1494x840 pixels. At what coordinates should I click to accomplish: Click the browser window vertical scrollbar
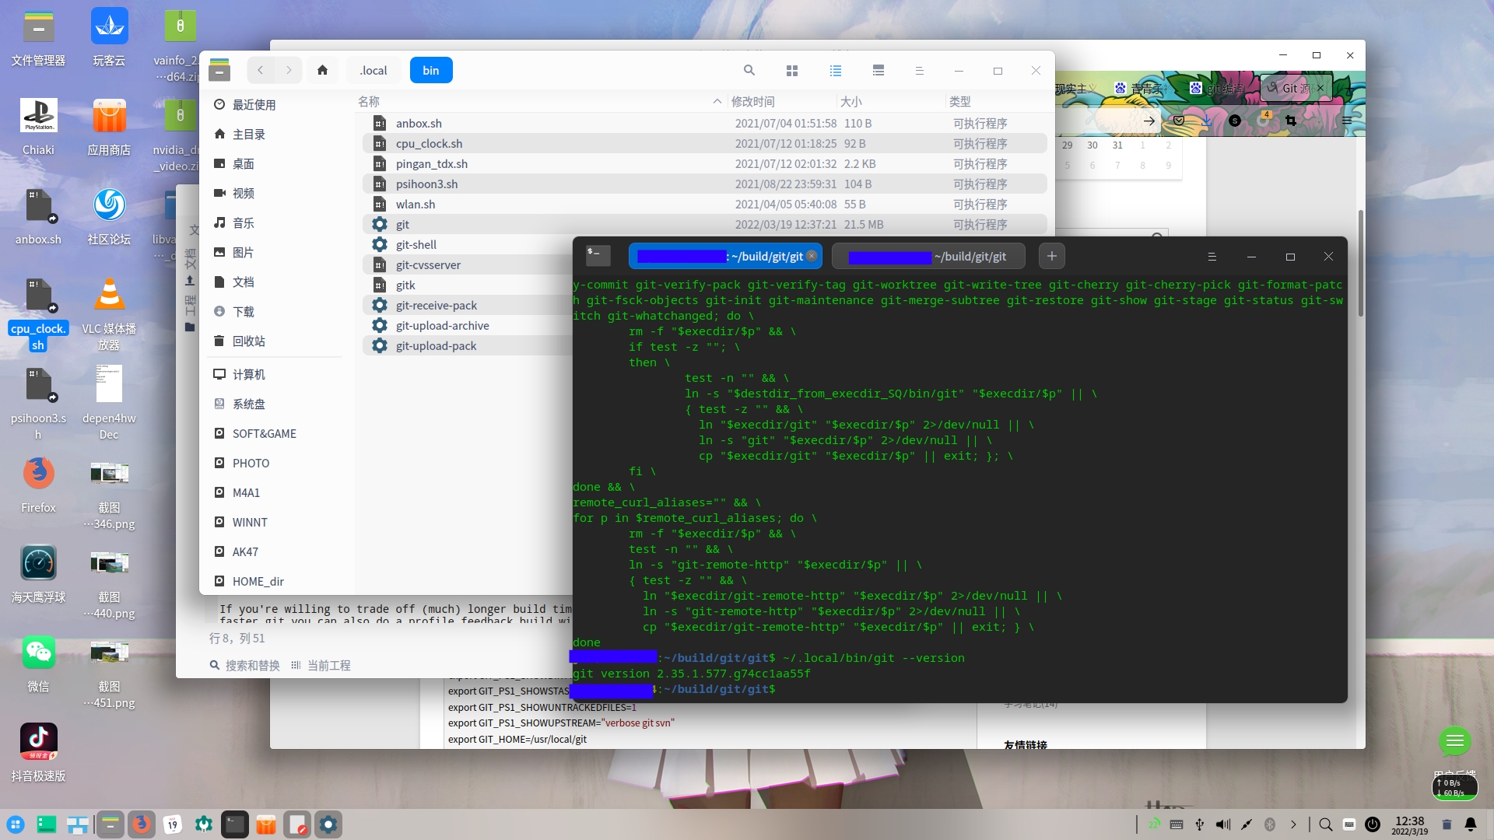click(x=1360, y=264)
